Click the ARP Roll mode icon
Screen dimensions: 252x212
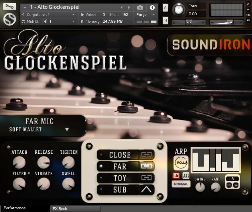coord(181,163)
